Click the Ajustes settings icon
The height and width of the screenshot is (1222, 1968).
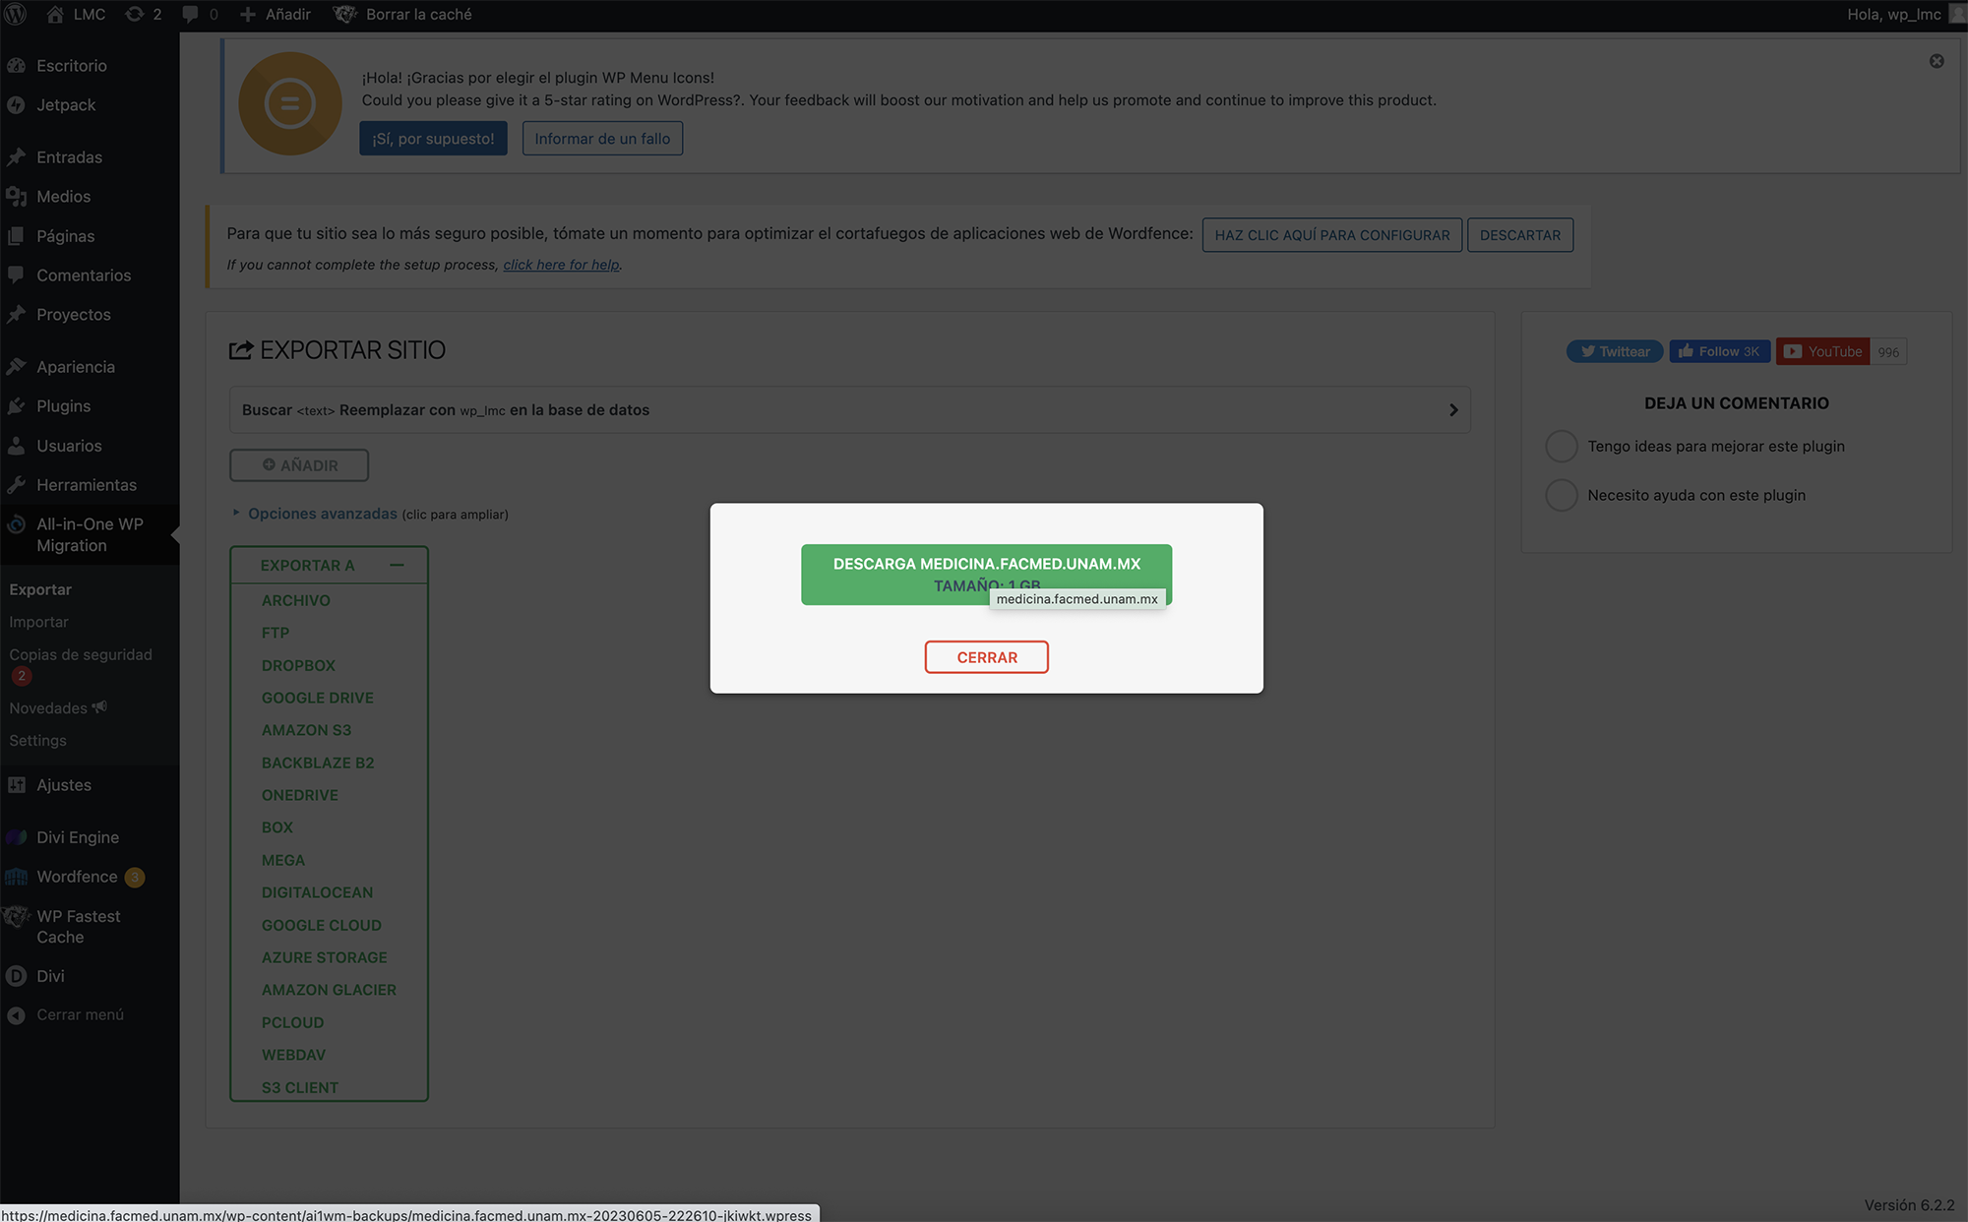(16, 784)
